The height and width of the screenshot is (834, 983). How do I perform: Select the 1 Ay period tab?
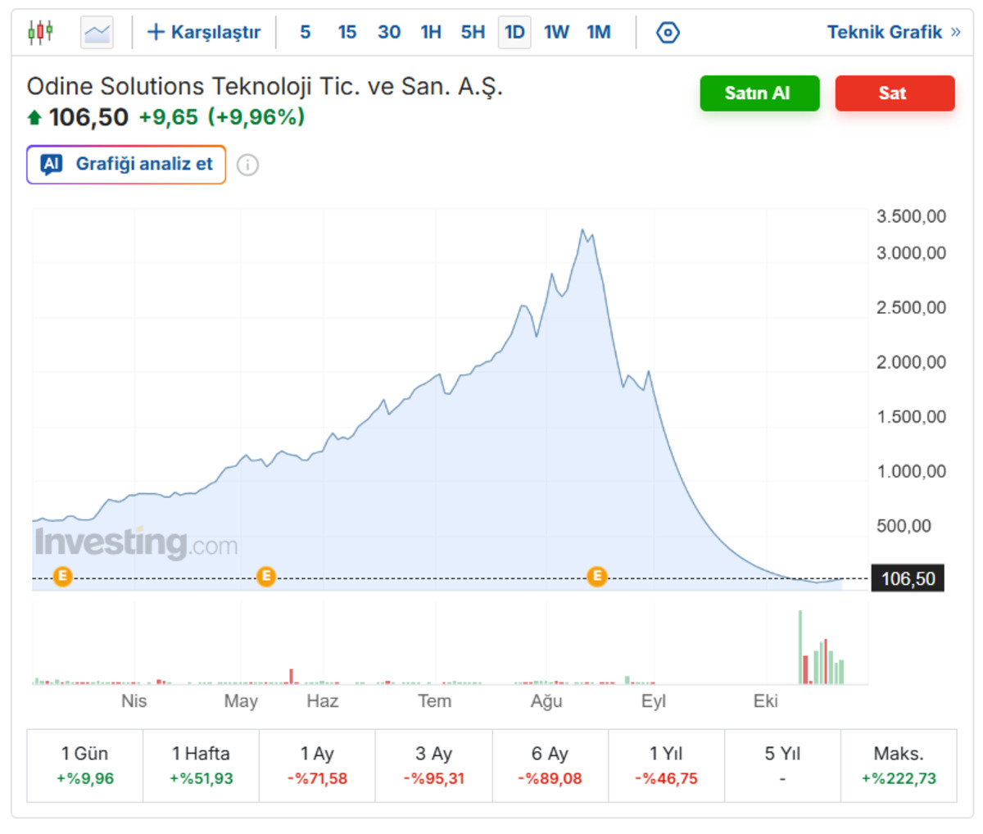pyautogui.click(x=318, y=765)
